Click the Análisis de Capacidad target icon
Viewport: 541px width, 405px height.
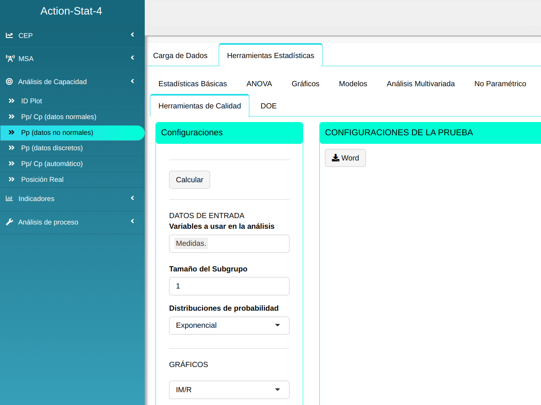9,82
